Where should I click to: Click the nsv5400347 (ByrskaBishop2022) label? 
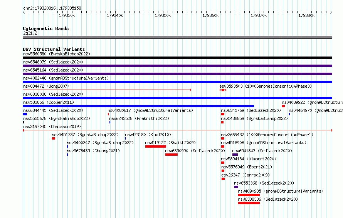click(x=100, y=143)
